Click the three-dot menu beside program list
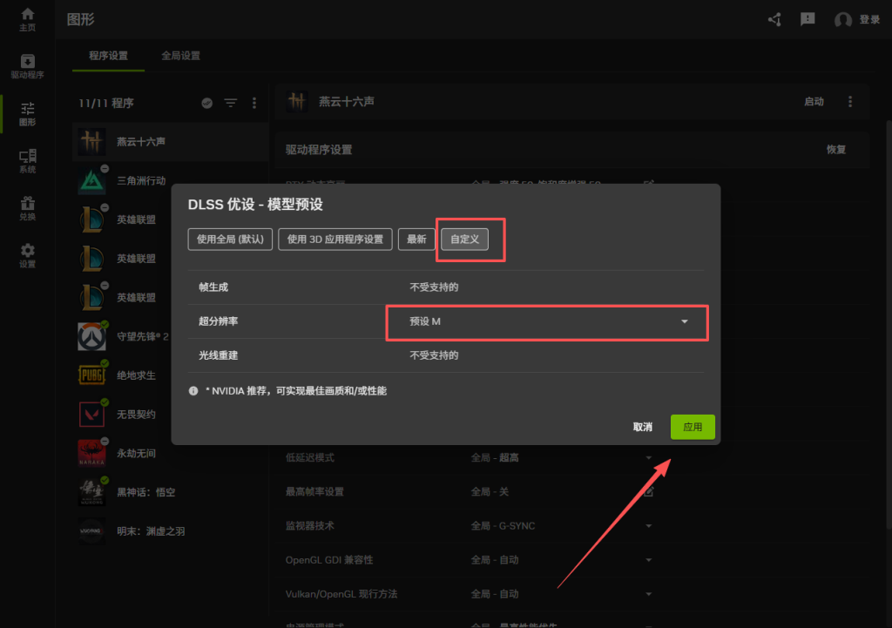The height and width of the screenshot is (628, 892). [x=254, y=103]
